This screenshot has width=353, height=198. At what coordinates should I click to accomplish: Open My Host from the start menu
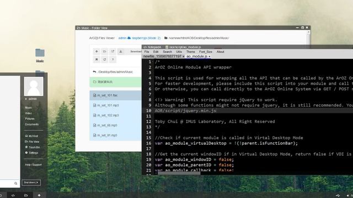(31, 136)
